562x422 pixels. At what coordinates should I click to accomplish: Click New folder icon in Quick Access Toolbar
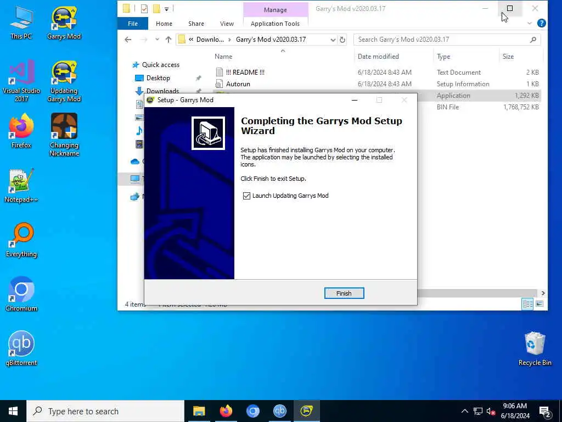point(156,9)
